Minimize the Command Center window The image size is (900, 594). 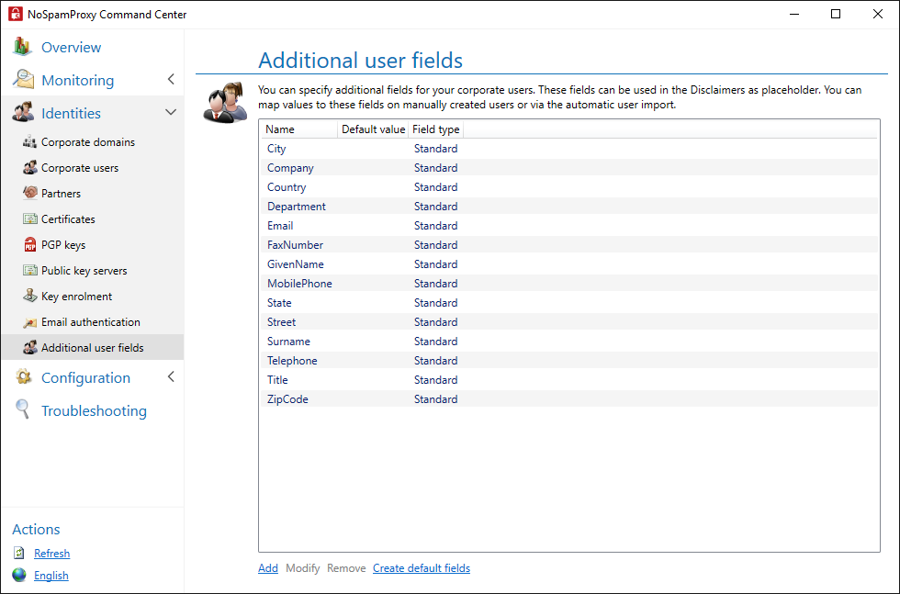(x=794, y=14)
